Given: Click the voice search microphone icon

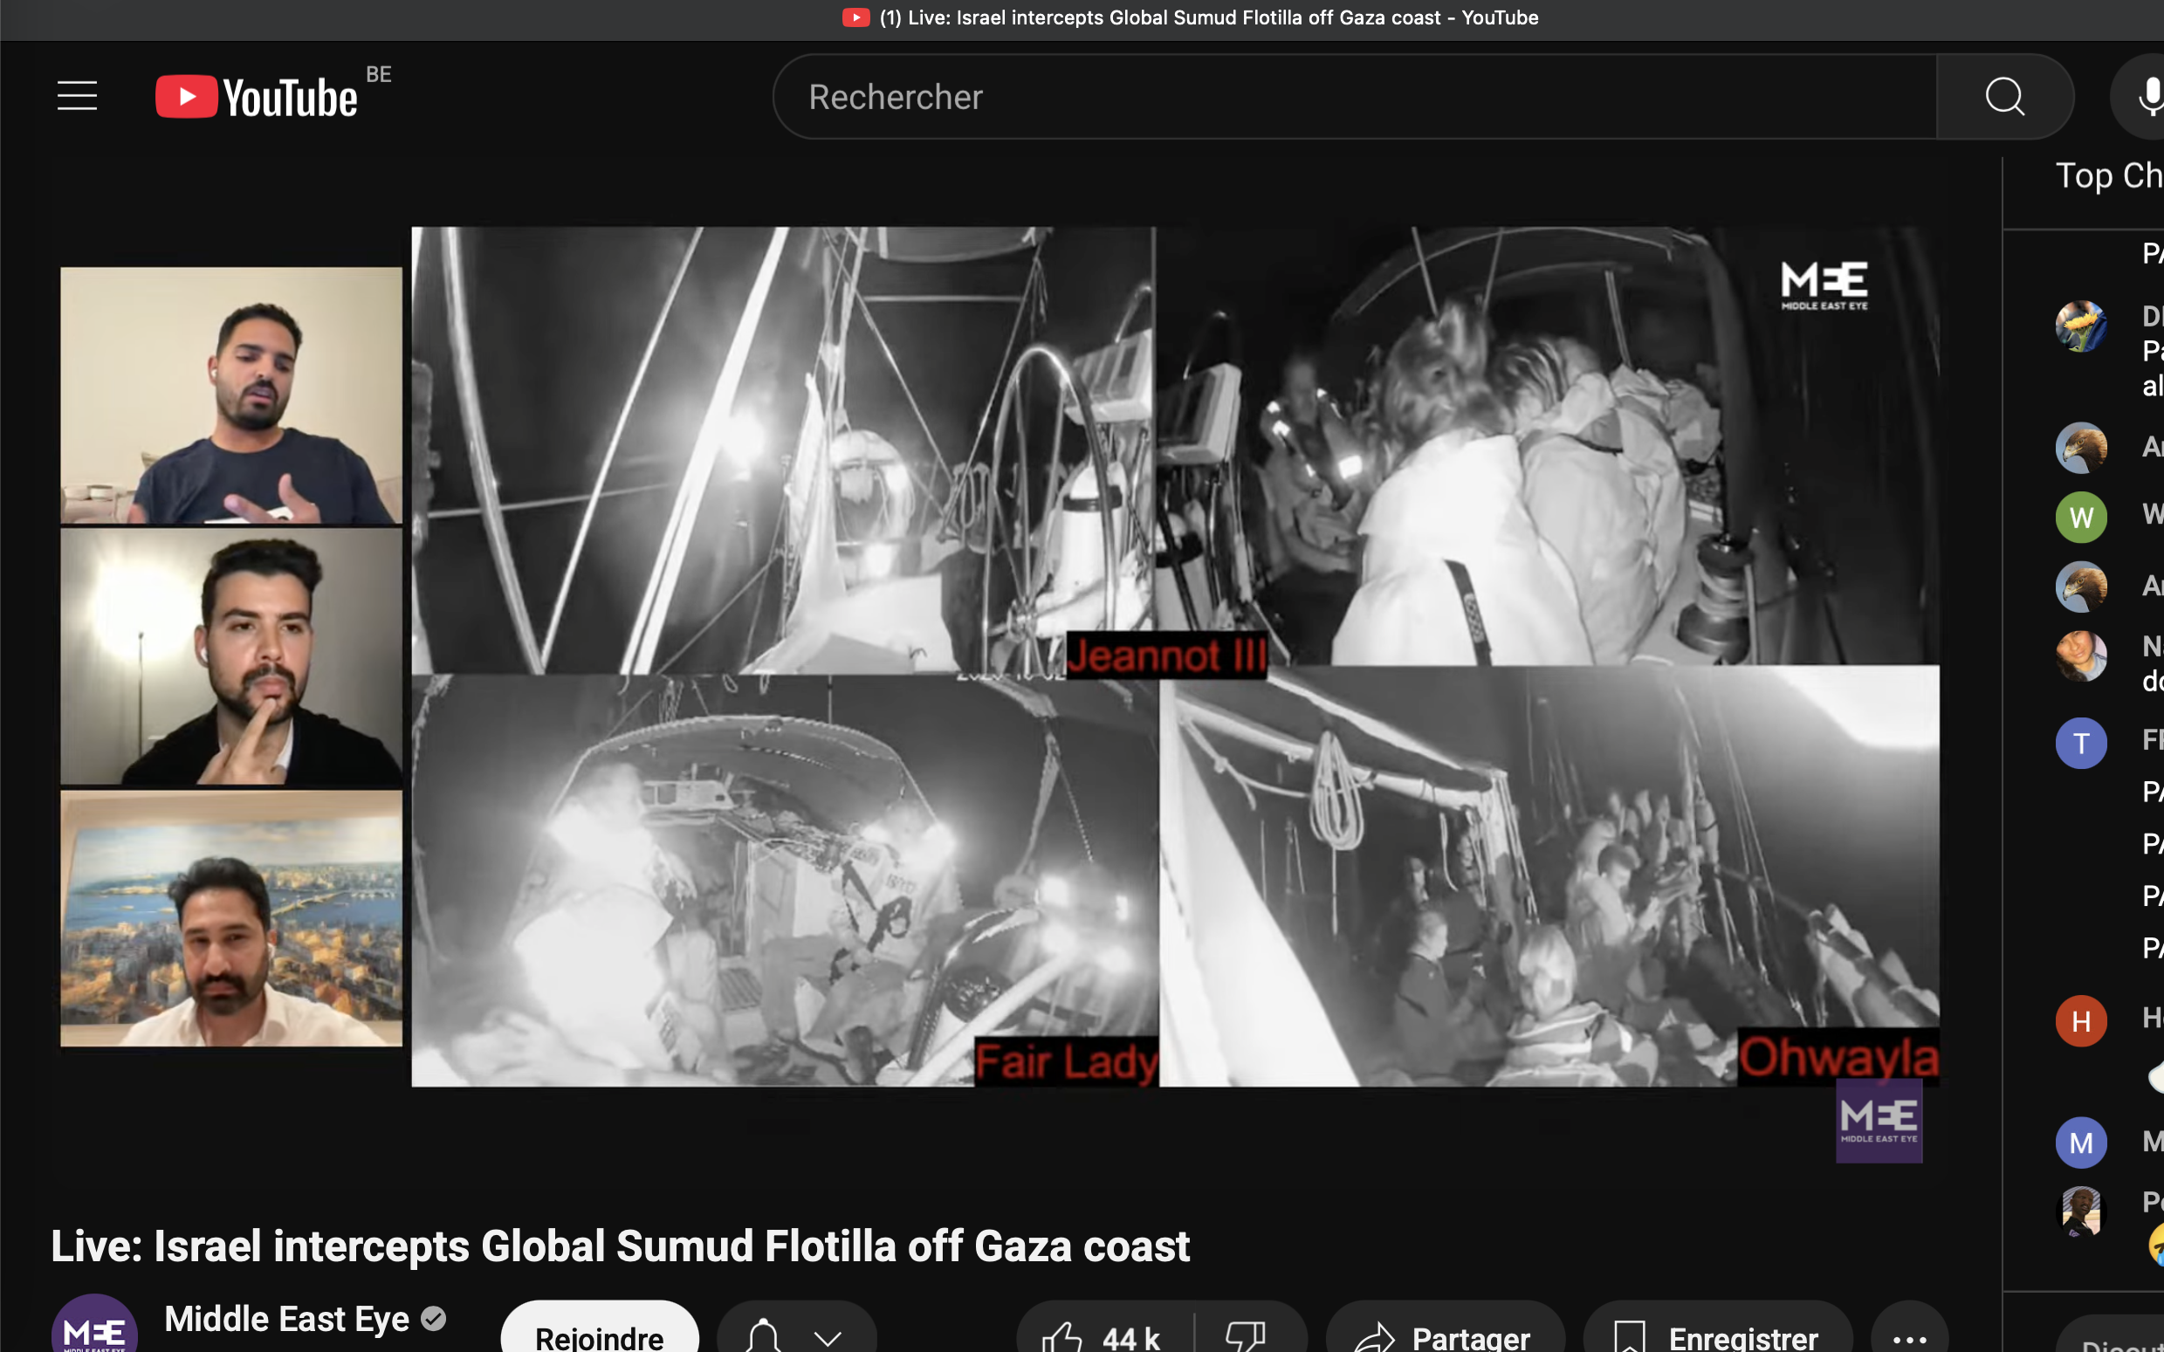Looking at the screenshot, I should click(2148, 97).
